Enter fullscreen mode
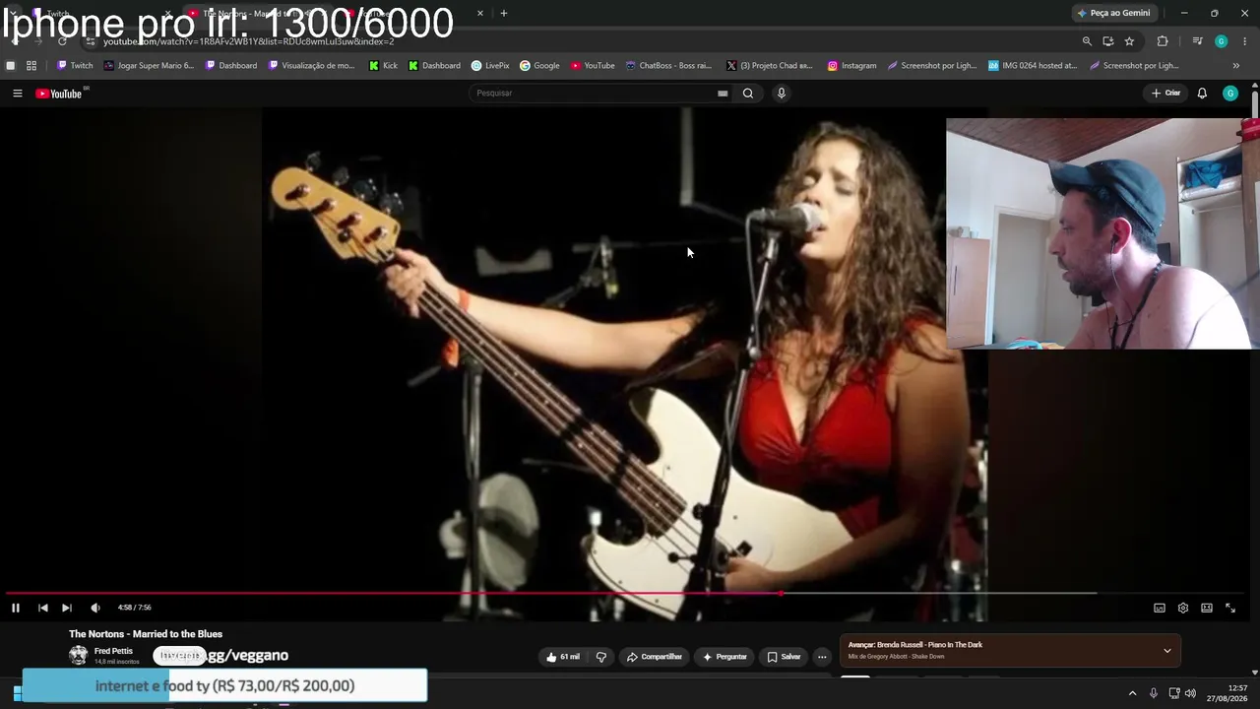 click(1230, 608)
